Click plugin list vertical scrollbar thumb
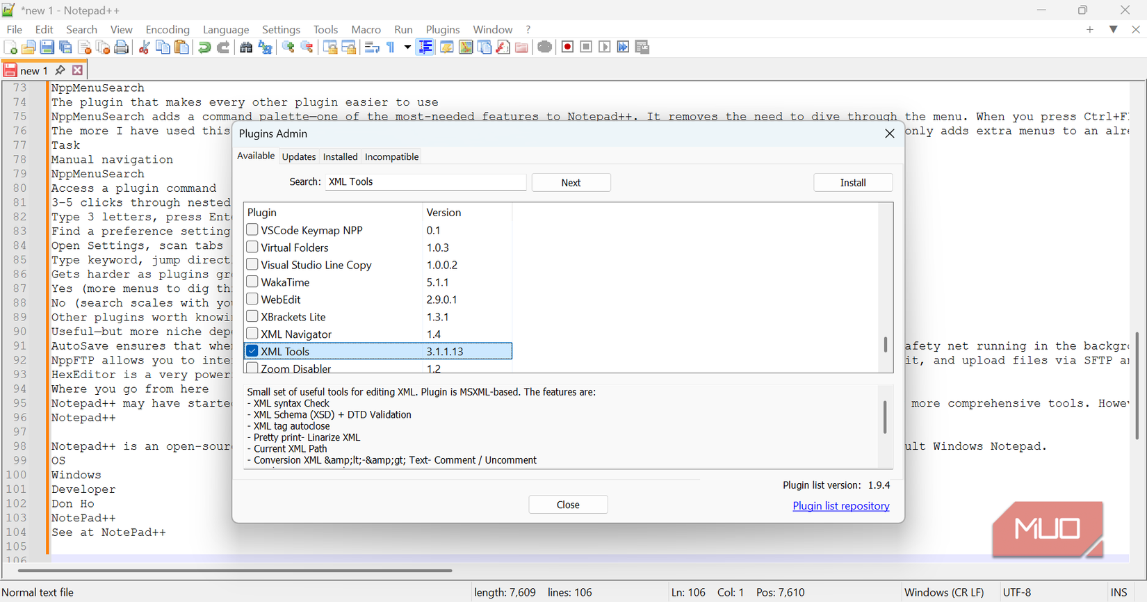The width and height of the screenshot is (1147, 602). (886, 344)
